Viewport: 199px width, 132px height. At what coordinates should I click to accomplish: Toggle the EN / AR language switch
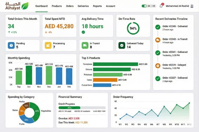(144, 6)
